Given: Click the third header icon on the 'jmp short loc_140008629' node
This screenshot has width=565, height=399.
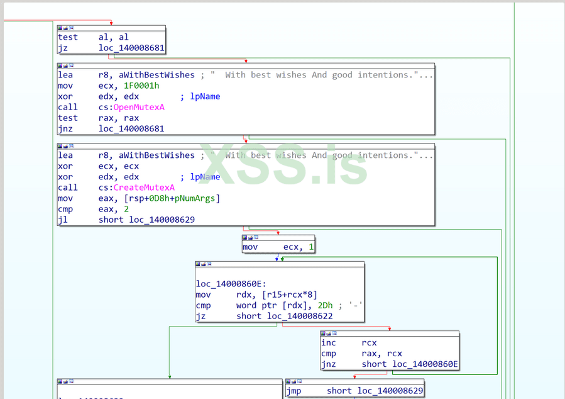Looking at the screenshot, I should tap(299, 381).
